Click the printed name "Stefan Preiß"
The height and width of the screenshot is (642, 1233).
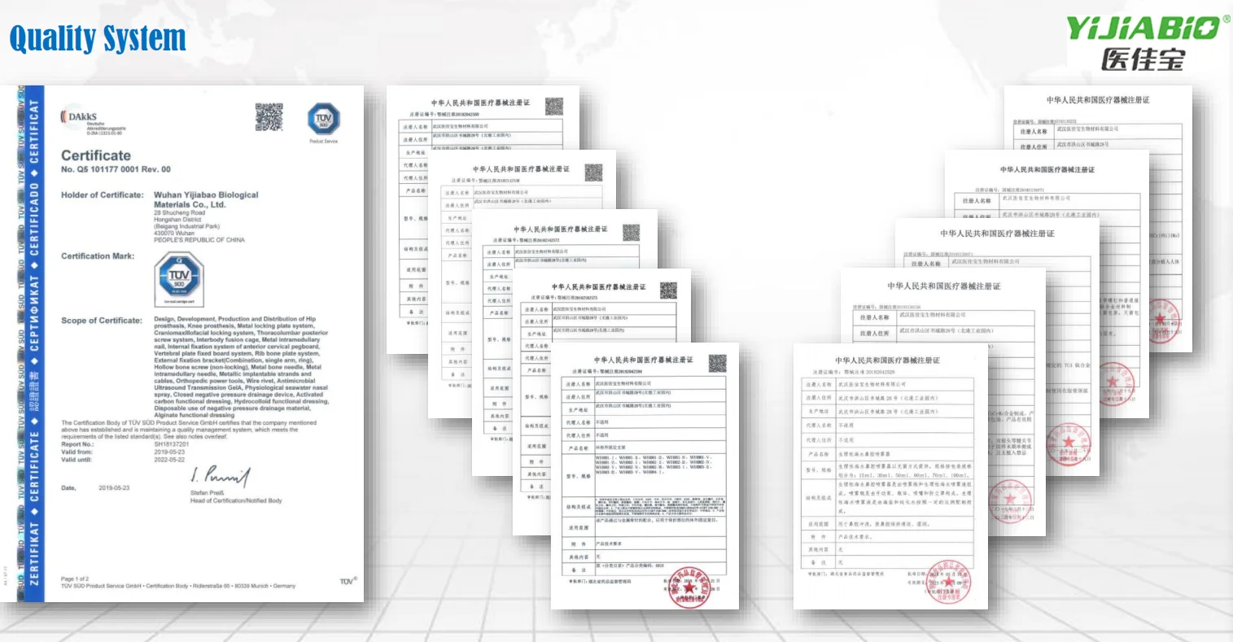[x=207, y=493]
